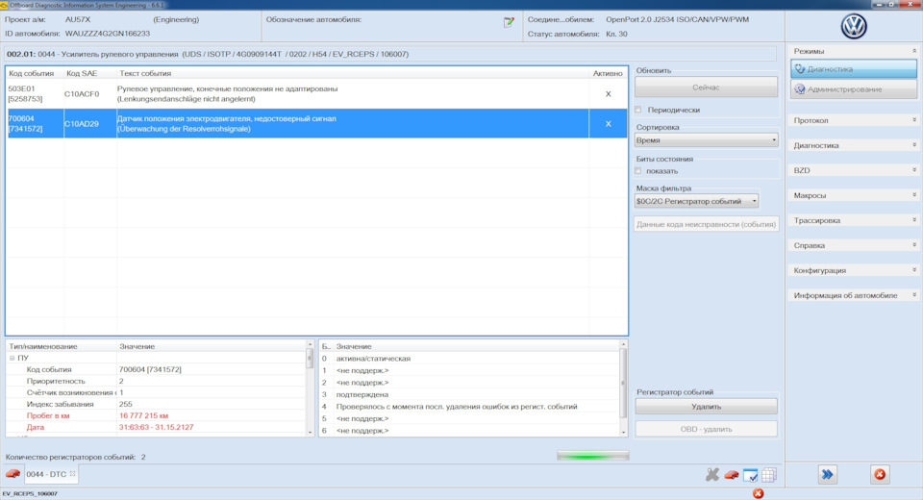Click the green progress indicator bar
Image resolution: width=923 pixels, height=500 pixels.
point(593,456)
